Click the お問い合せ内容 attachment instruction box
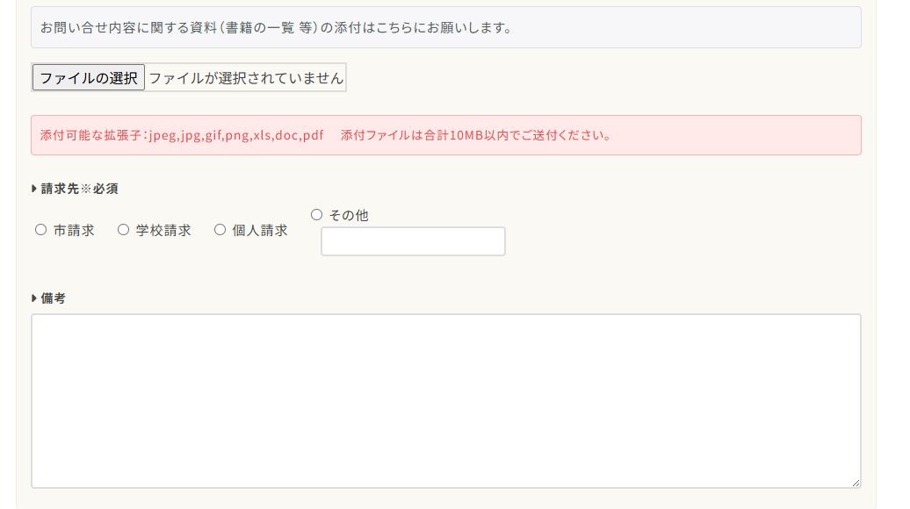The height and width of the screenshot is (509, 910). click(445, 27)
